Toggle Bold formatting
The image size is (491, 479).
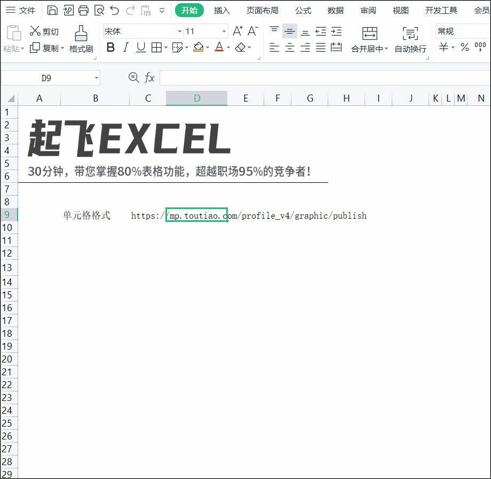click(x=110, y=48)
